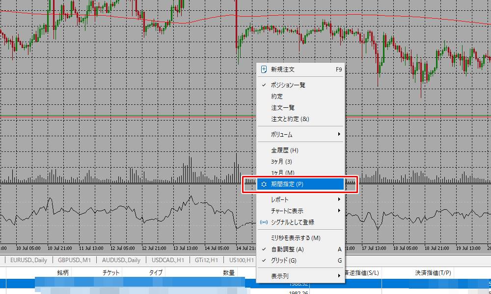Expand the ボリューム submenu
Image resolution: width=491 pixels, height=294 pixels.
pyautogui.click(x=280, y=133)
